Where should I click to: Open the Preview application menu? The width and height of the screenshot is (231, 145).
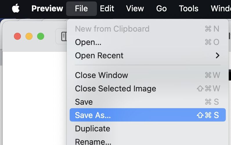pos(47,8)
